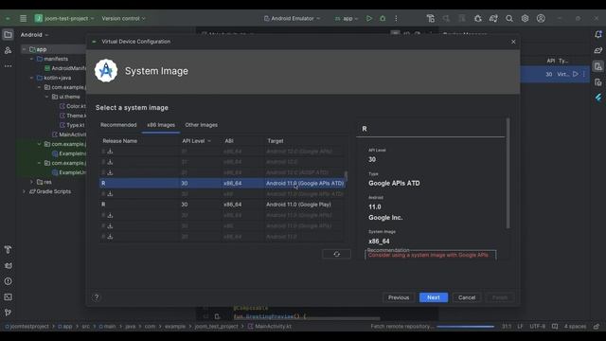Open the Project tool window icon
This screenshot has height=341, width=606.
tap(8, 35)
